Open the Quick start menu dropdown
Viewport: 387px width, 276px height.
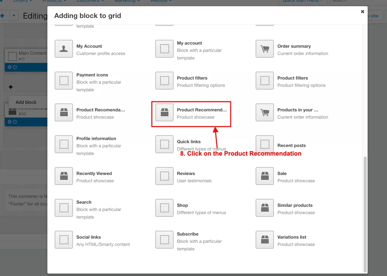click(303, 1)
